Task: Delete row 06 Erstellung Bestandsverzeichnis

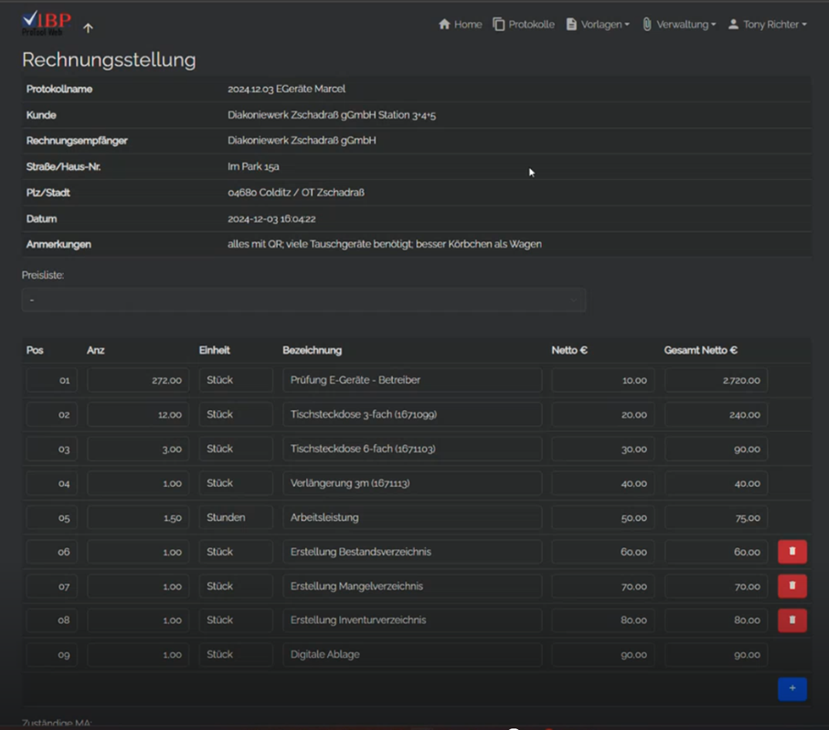Action: coord(792,552)
